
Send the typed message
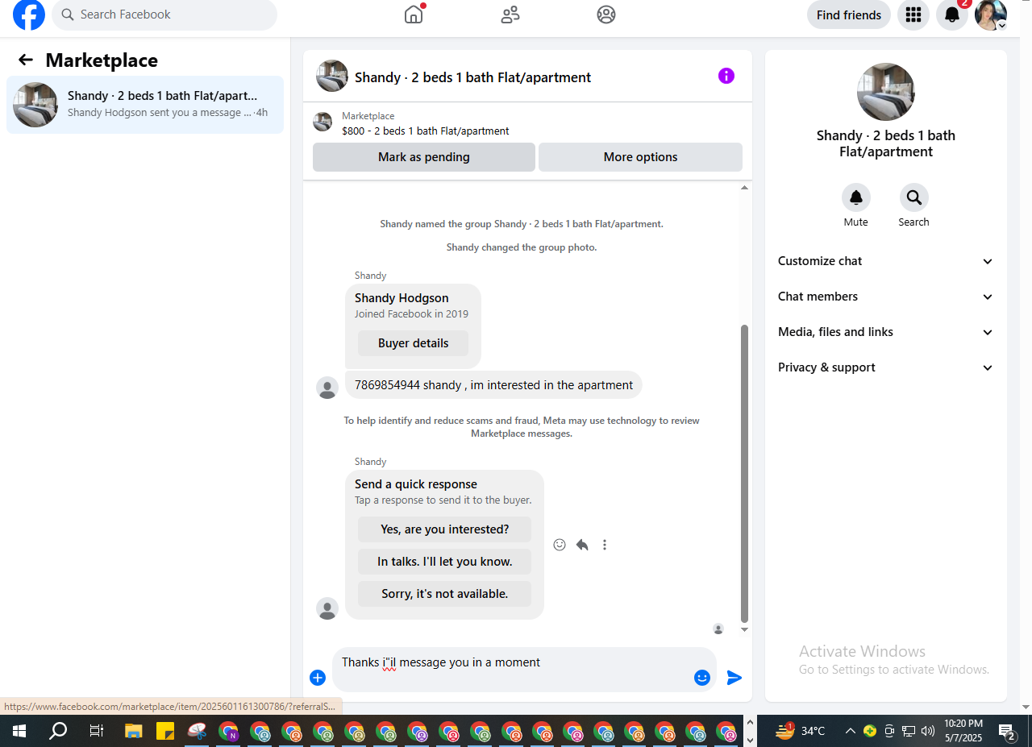[734, 678]
